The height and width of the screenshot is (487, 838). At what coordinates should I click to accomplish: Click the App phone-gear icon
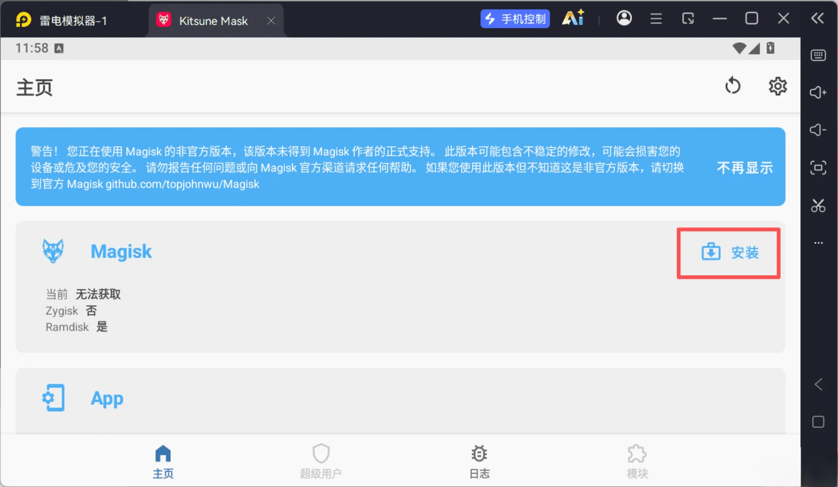[x=53, y=398]
